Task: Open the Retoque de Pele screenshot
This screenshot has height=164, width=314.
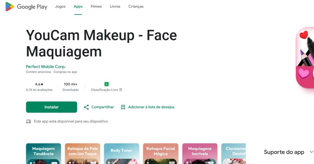Action: coord(82,154)
